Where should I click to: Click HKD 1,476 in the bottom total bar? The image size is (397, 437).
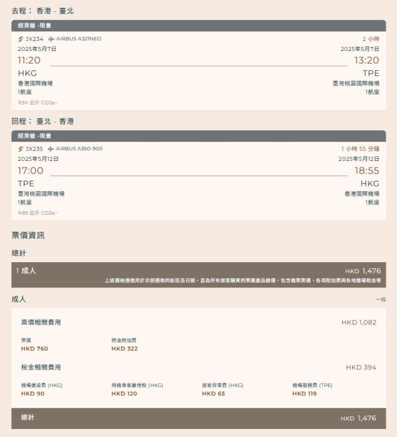(x=358, y=418)
